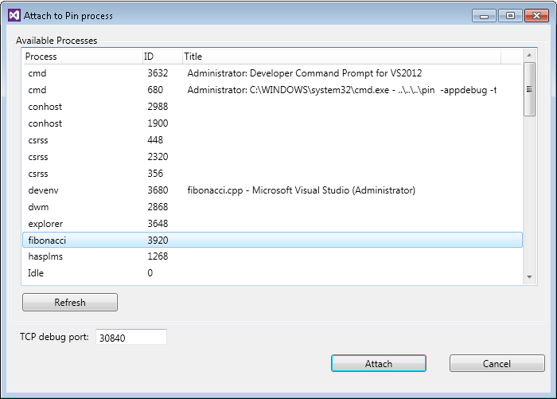Viewport: 557px width, 399px height.
Task: Select the devenv process row
Action: 272,190
